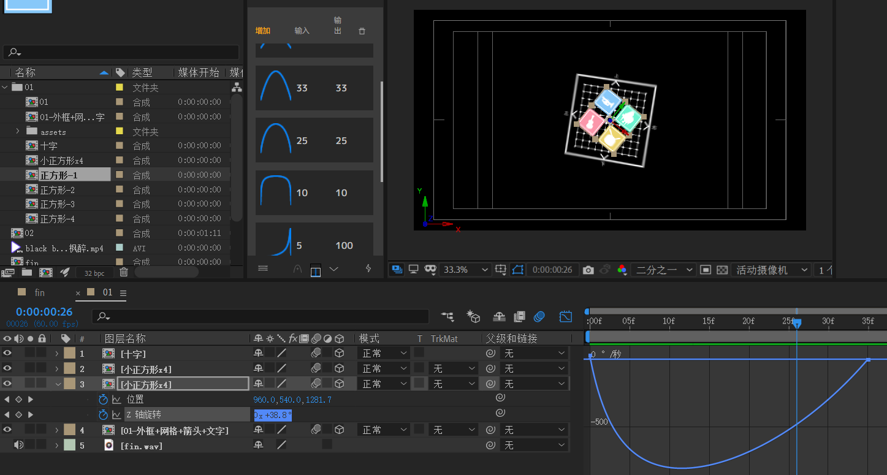This screenshot has height=475, width=887.
Task: Click the stopwatch for Z 轴旋转 property
Action: 103,415
